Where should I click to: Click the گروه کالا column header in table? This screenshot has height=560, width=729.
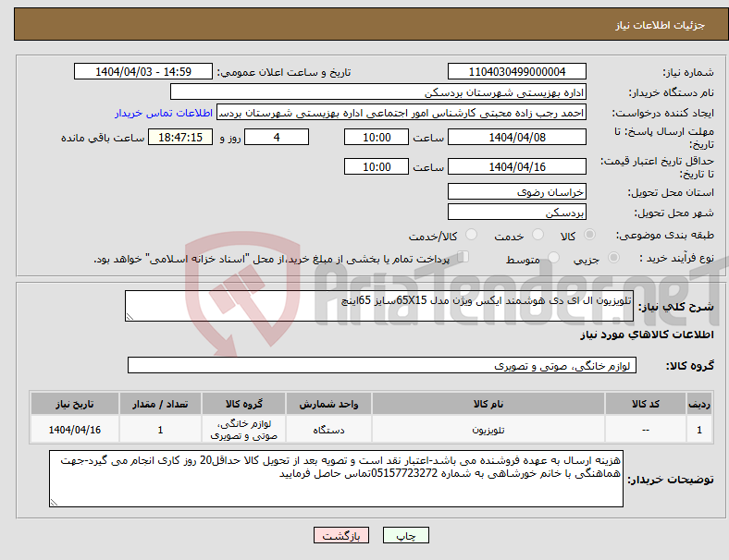[x=243, y=404]
